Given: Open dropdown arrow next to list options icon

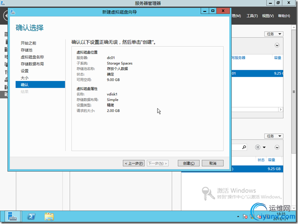Looking at the screenshot, I should point(264,147).
